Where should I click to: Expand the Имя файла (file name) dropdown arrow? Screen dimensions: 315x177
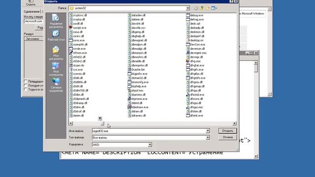[208, 131]
